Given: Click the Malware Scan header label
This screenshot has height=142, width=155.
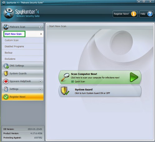Looking at the screenshot, I should pyautogui.click(x=17, y=27).
